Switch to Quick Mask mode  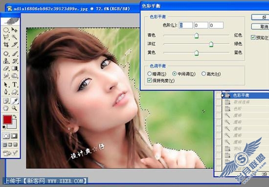[14, 136]
